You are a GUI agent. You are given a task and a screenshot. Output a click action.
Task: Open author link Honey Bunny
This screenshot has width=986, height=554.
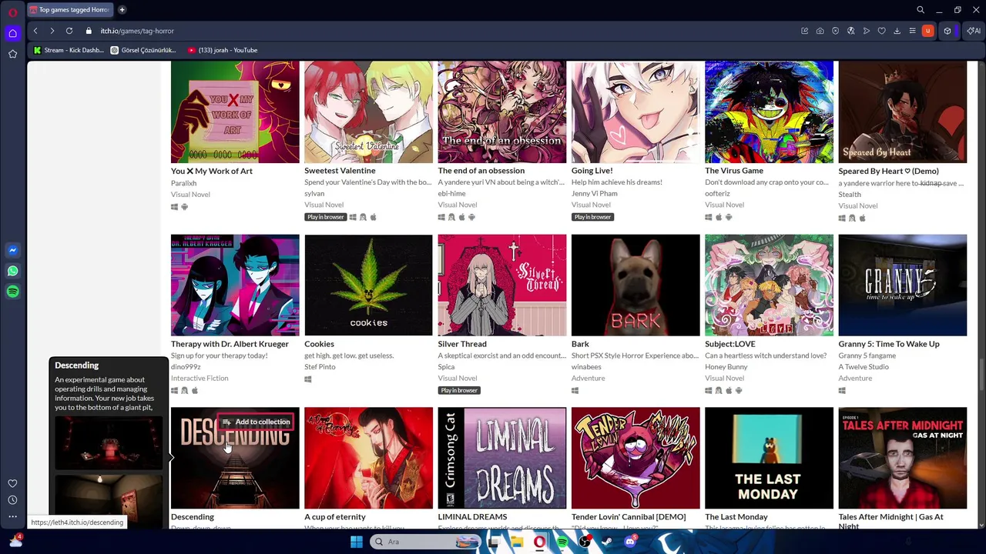[726, 367]
